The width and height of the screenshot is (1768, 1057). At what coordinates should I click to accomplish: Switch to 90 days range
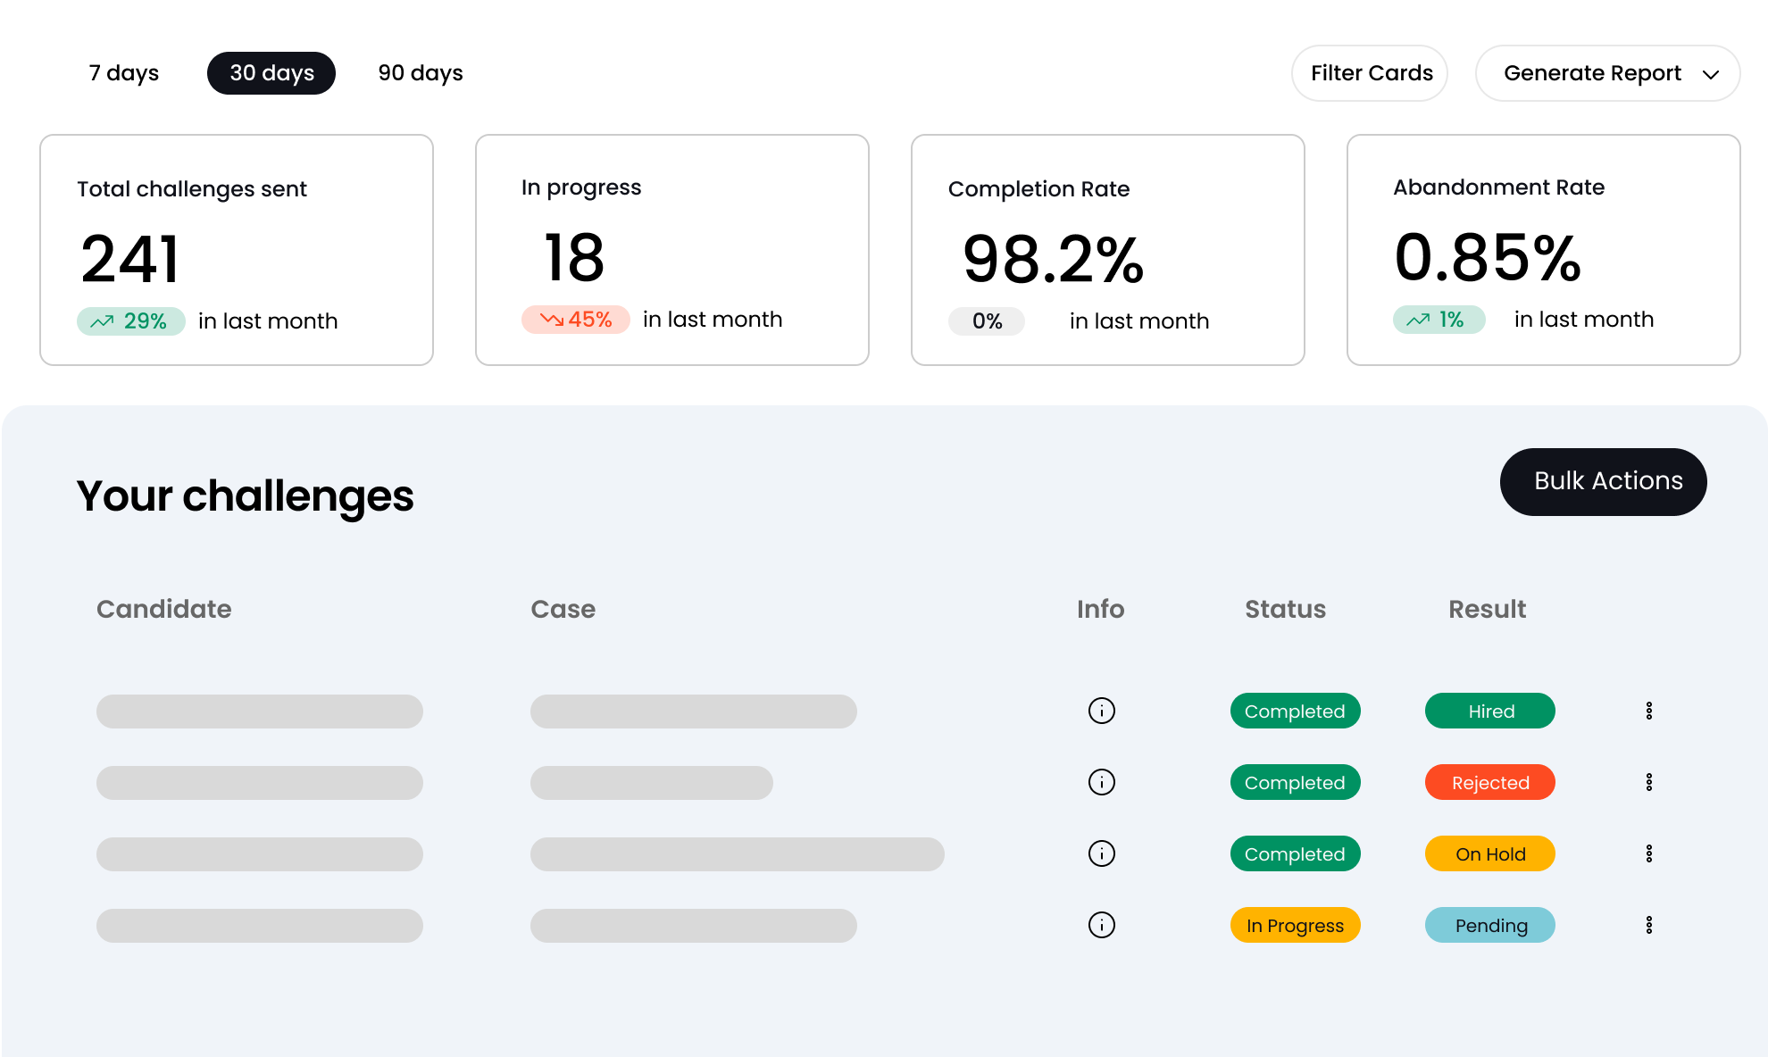click(421, 73)
